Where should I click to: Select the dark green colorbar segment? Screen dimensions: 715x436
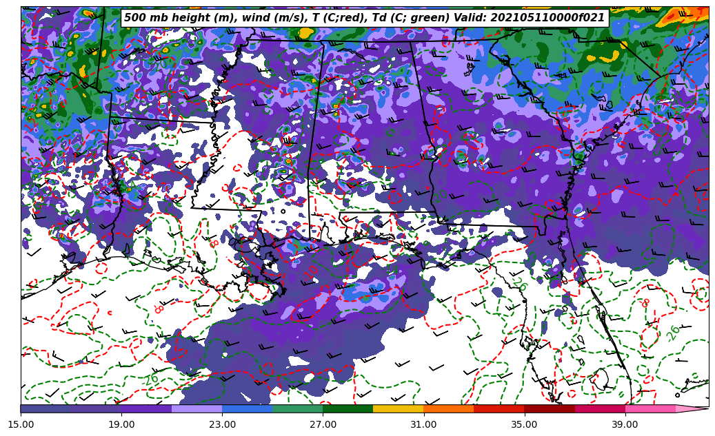click(x=348, y=408)
